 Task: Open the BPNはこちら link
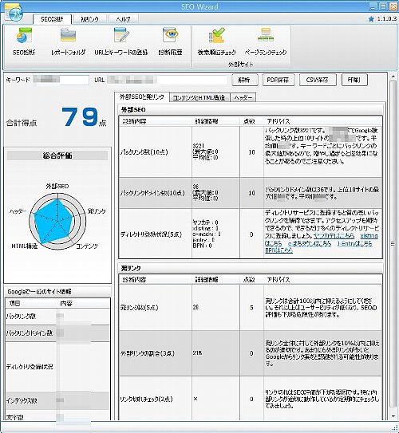pyautogui.click(x=279, y=250)
